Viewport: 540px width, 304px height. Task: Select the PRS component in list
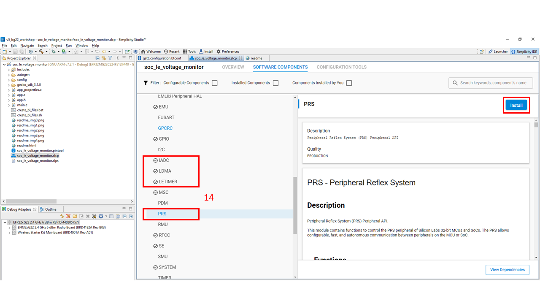click(x=162, y=214)
